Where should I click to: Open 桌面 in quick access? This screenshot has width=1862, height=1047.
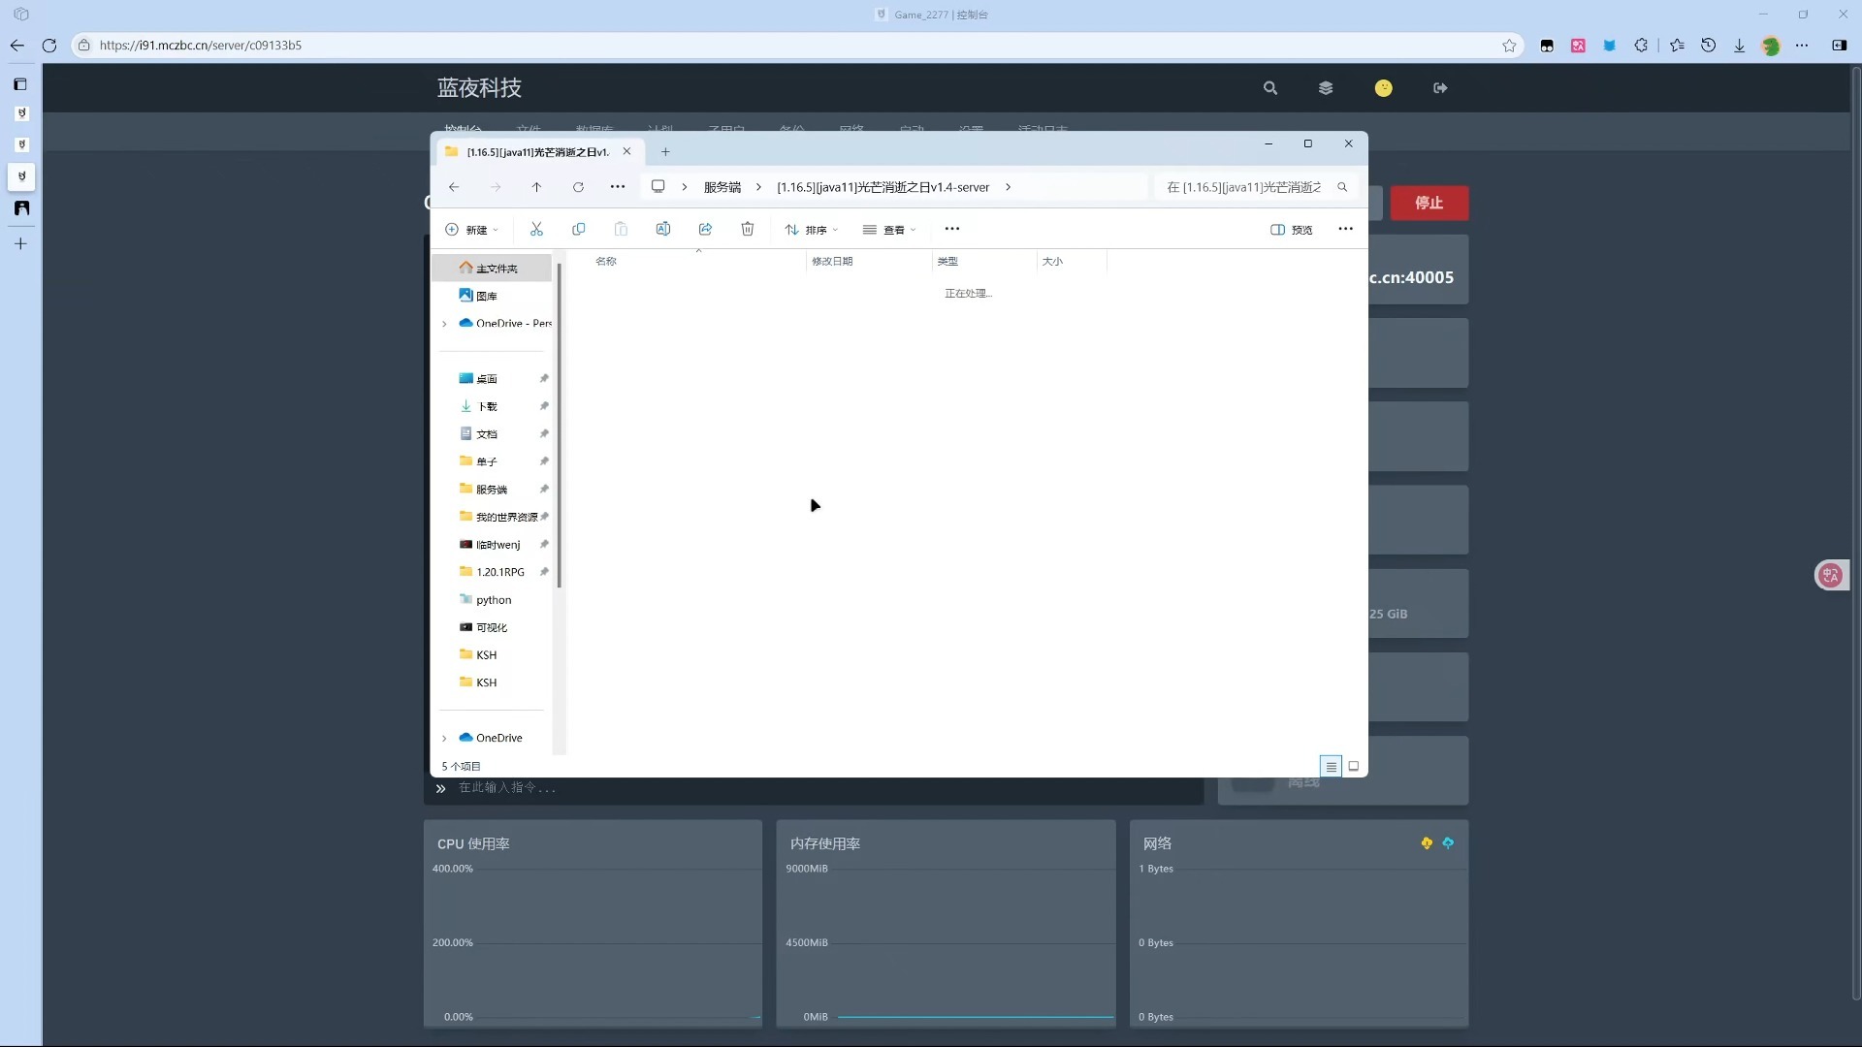click(x=492, y=379)
